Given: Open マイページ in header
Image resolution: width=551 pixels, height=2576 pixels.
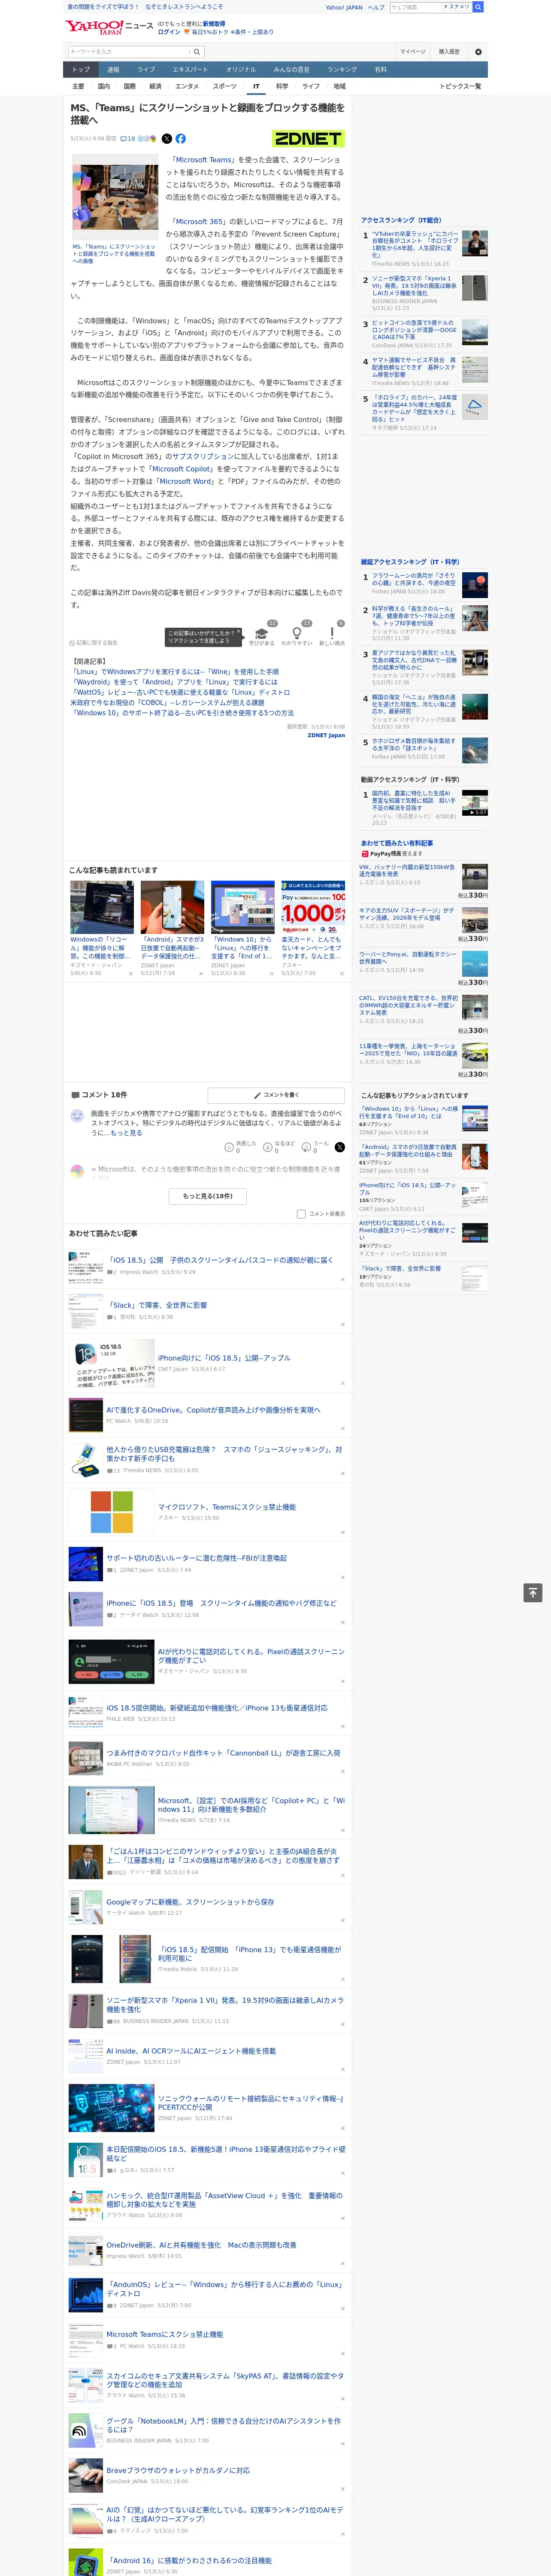Looking at the screenshot, I should [x=412, y=52].
